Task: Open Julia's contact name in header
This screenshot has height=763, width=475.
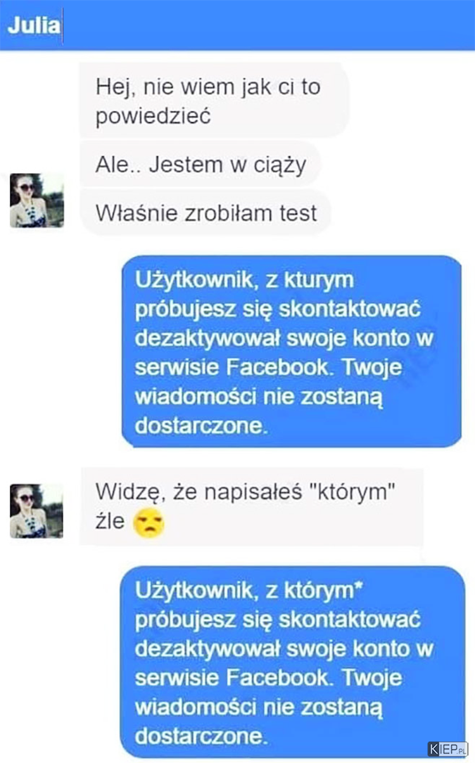Action: 34,26
